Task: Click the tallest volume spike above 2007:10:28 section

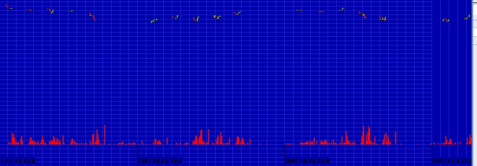Action: tap(364, 135)
